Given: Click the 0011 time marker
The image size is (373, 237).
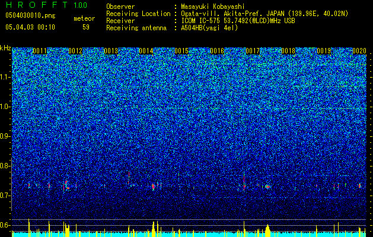Looking at the screenshot, I should coord(40,51).
